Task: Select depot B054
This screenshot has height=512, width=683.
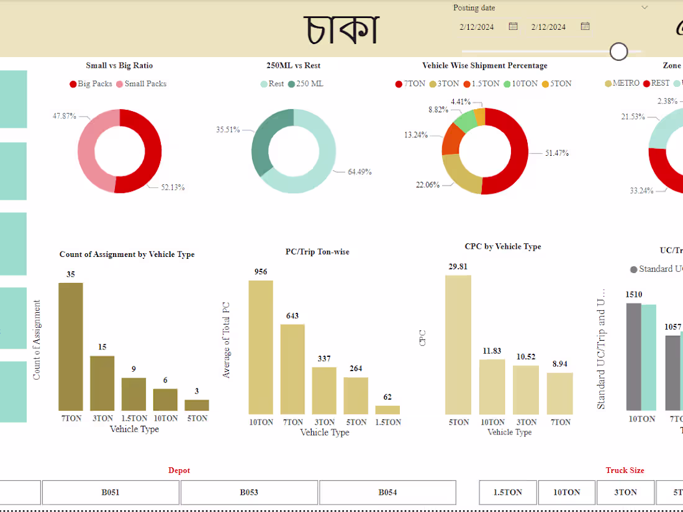Action: click(x=387, y=492)
